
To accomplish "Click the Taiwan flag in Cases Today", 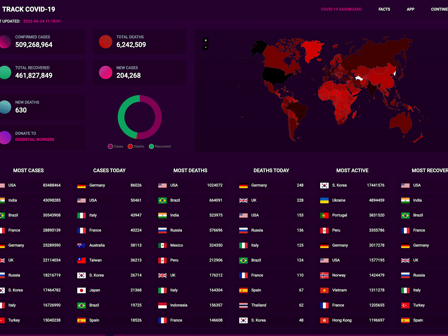I will pyautogui.click(x=82, y=260).
